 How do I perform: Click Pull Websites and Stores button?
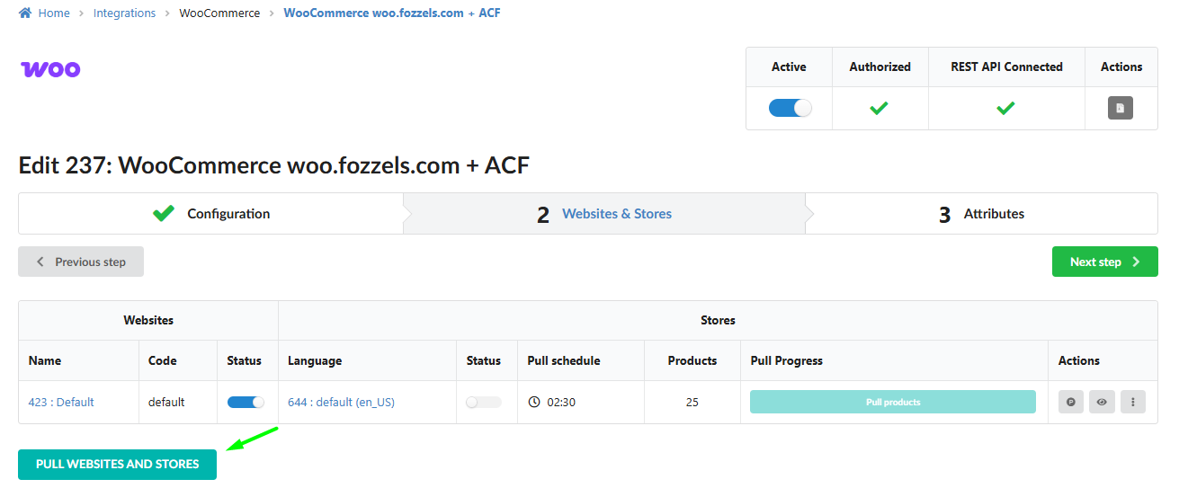pos(117,464)
